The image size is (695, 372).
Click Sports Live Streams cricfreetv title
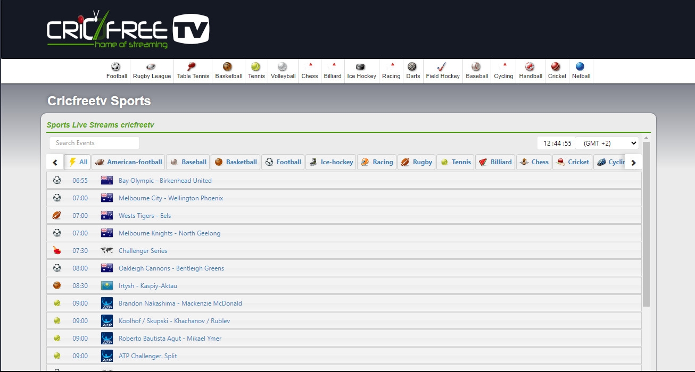100,125
